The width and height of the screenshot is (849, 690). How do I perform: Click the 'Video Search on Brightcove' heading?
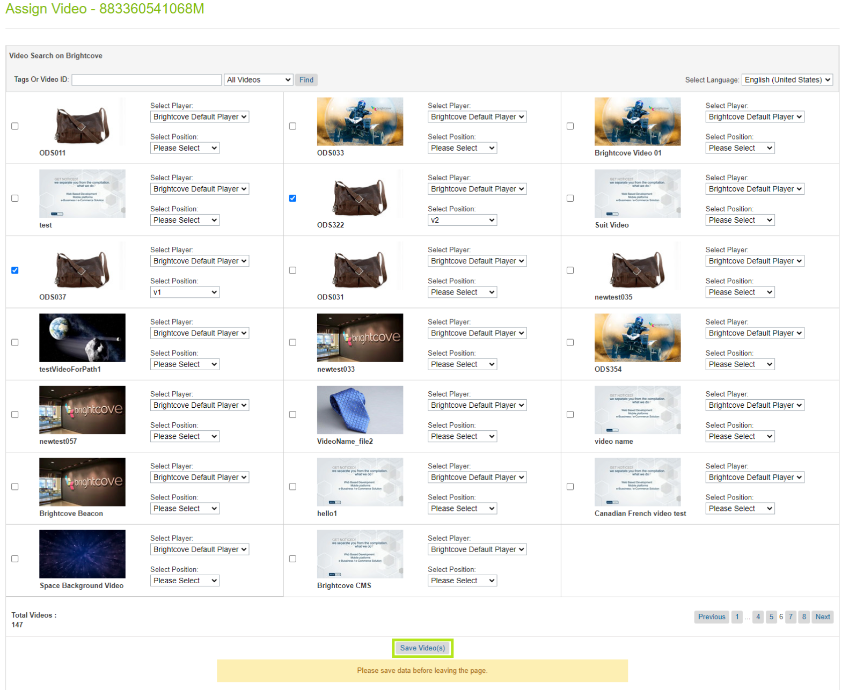(x=56, y=56)
